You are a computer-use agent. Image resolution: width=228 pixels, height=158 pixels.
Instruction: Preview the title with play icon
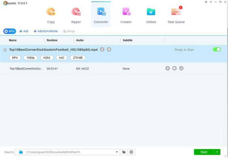pos(168,68)
